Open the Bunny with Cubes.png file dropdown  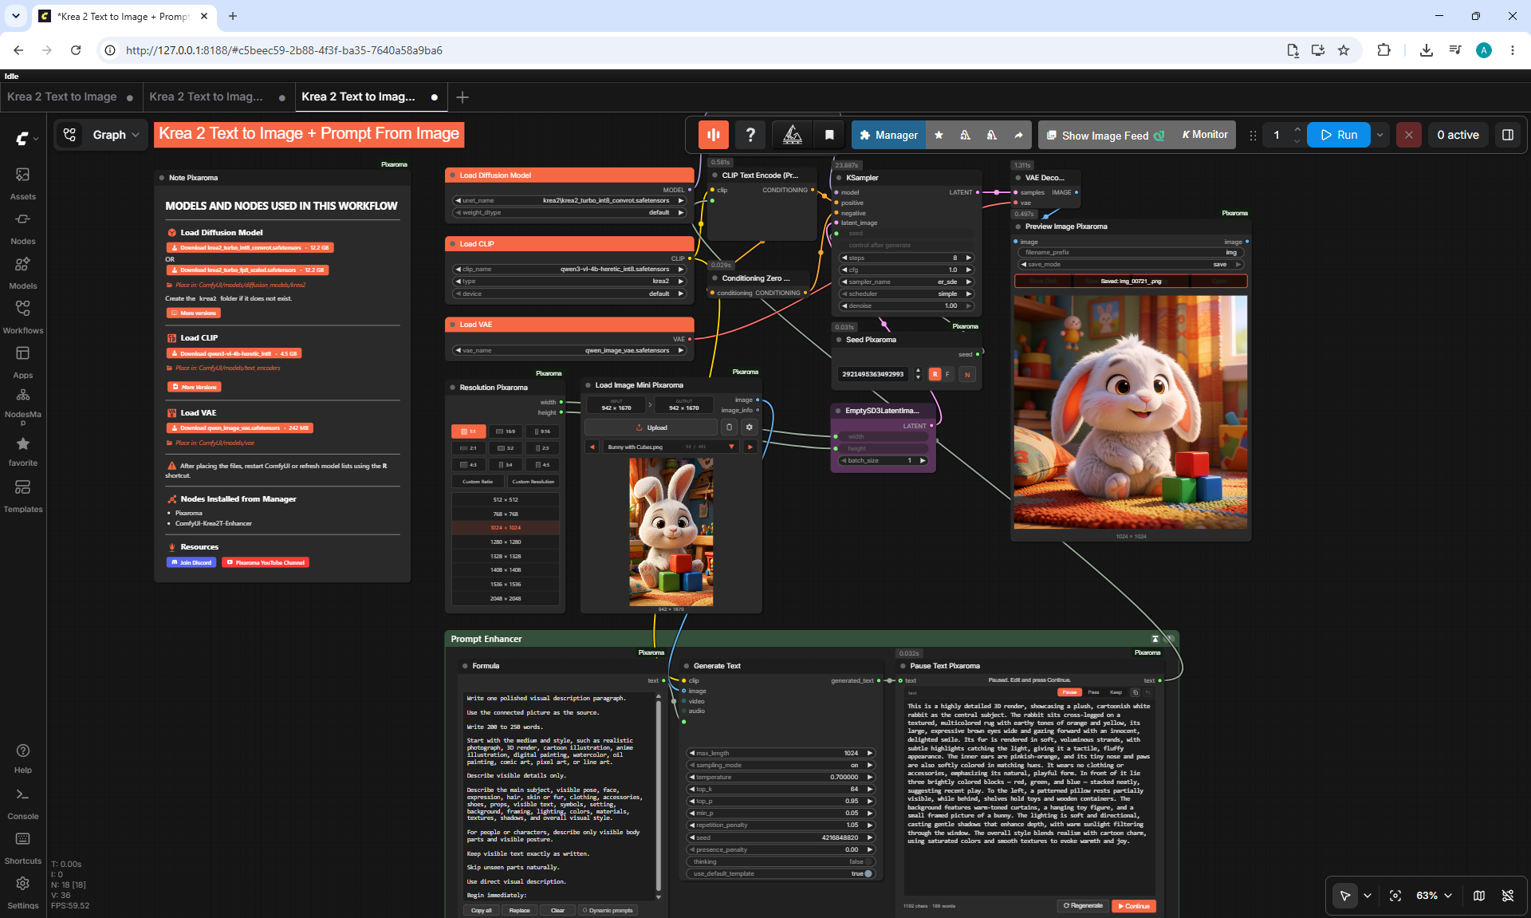(x=670, y=447)
